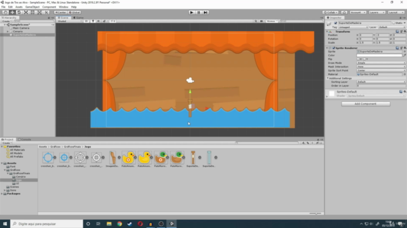The height and width of the screenshot is (228, 407).
Task: Click the Sprite Renderer Color swatch
Action: [x=379, y=55]
